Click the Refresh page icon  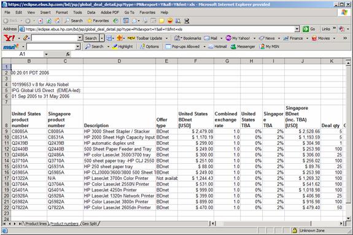click(x=48, y=21)
